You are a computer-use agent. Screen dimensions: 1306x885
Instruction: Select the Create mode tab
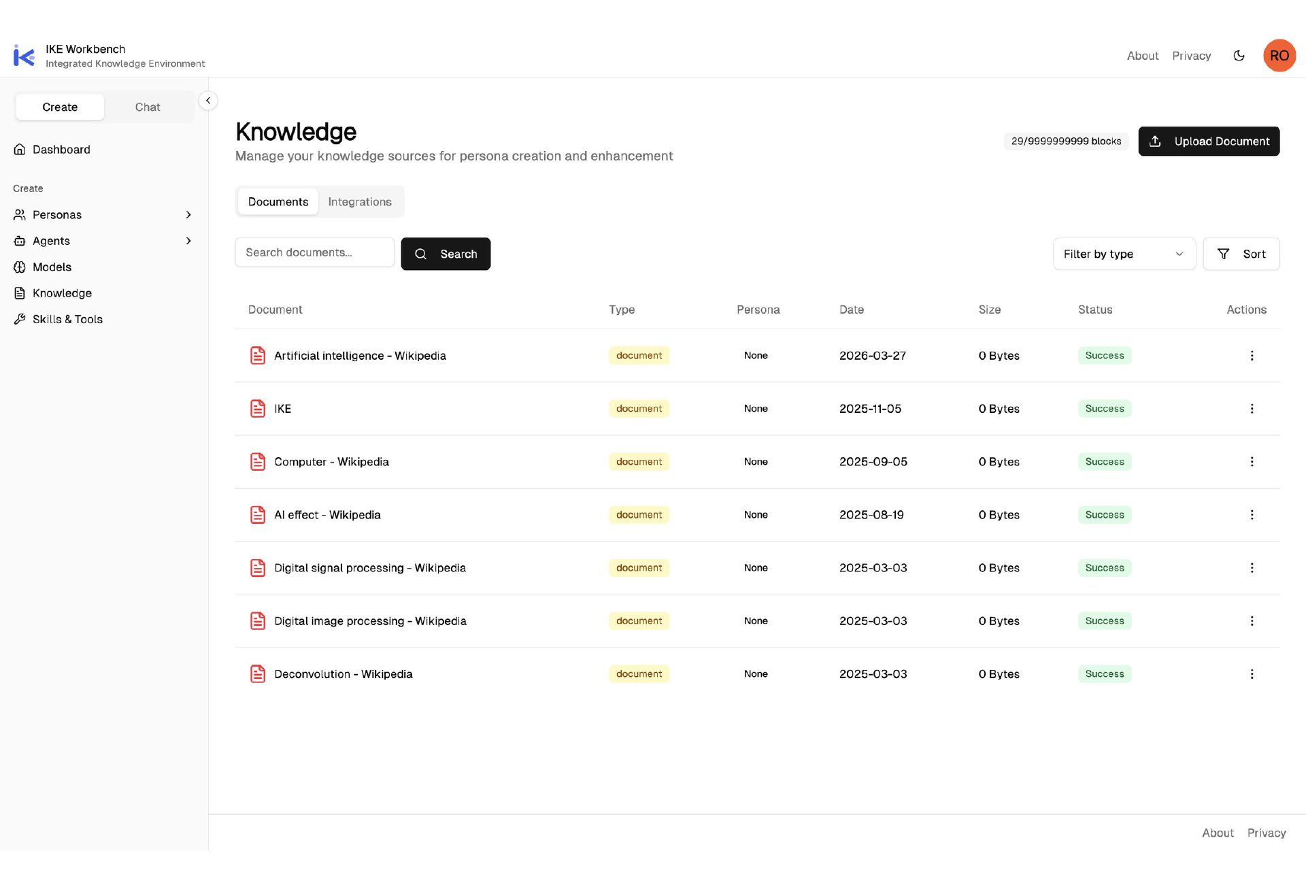60,107
